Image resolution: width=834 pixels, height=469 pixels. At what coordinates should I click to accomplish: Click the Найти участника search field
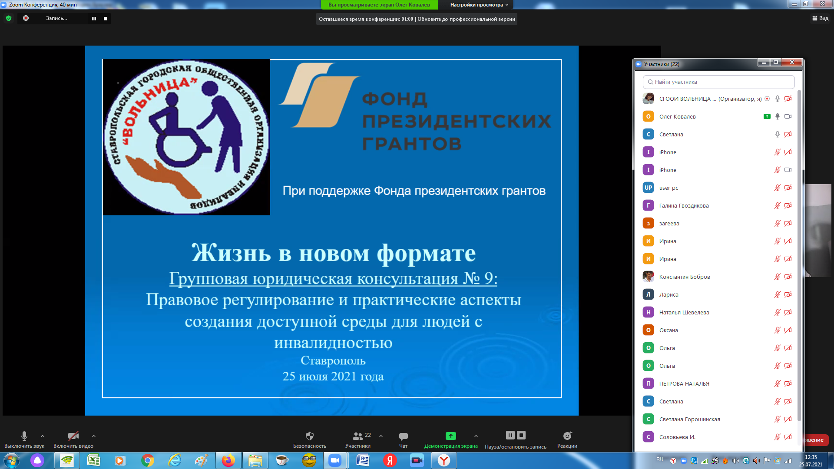[x=719, y=82]
